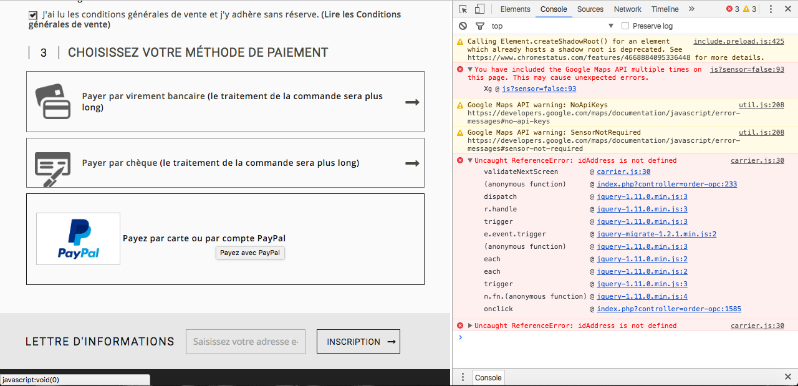This screenshot has width=798, height=386.
Task: Close the DevTools panel
Action: point(787,9)
